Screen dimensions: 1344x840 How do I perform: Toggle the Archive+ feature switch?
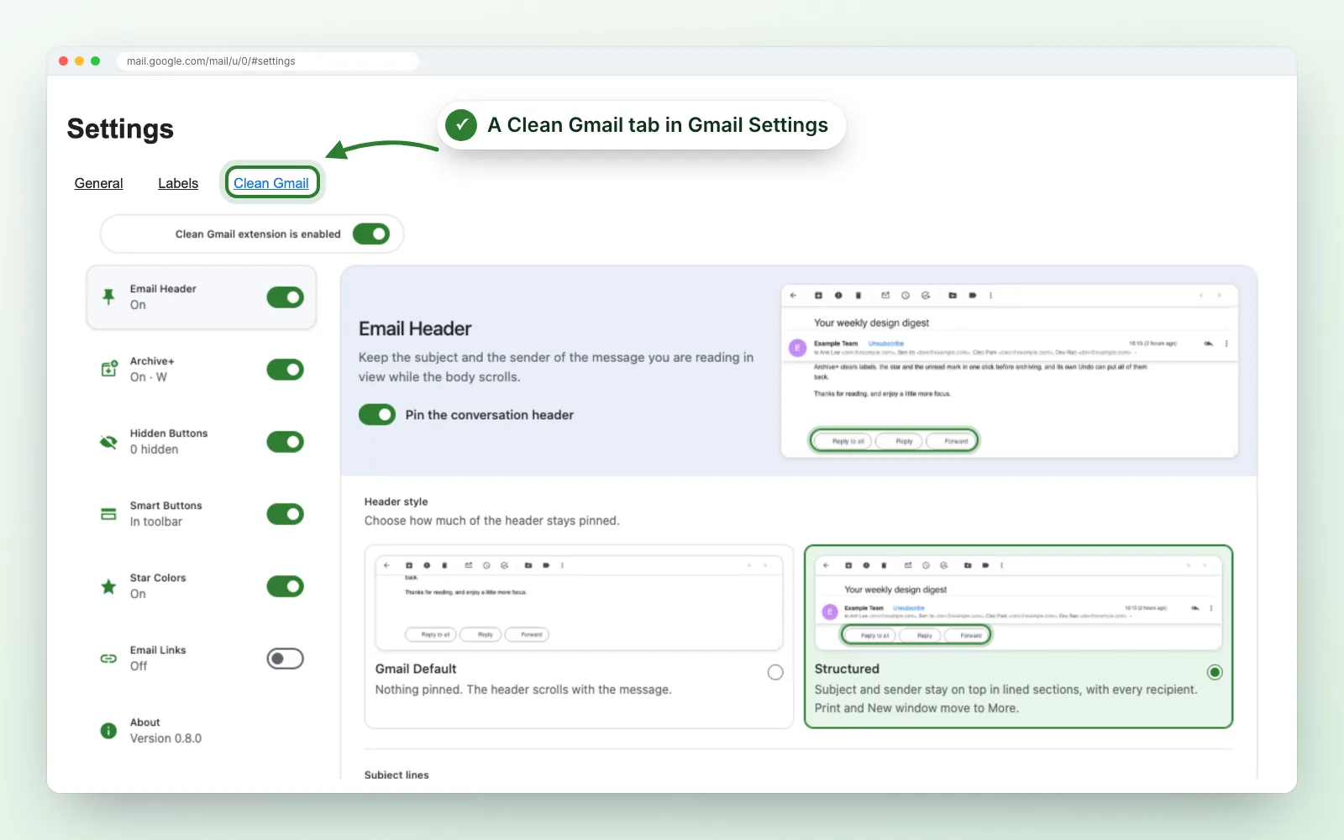(286, 370)
